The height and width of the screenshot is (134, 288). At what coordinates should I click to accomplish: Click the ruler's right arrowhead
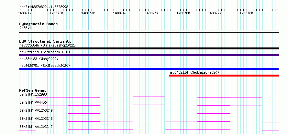click(278, 10)
